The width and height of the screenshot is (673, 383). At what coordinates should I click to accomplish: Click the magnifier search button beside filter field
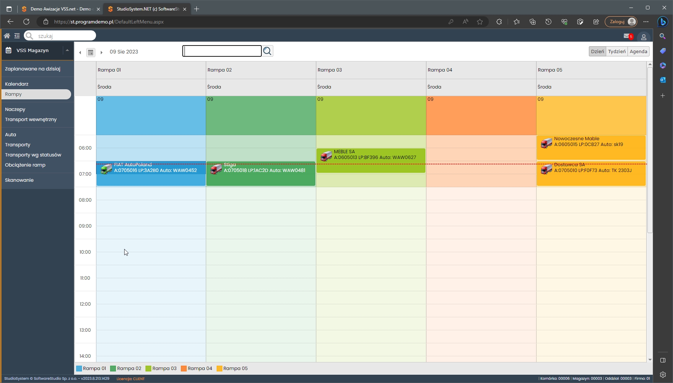[x=267, y=51]
